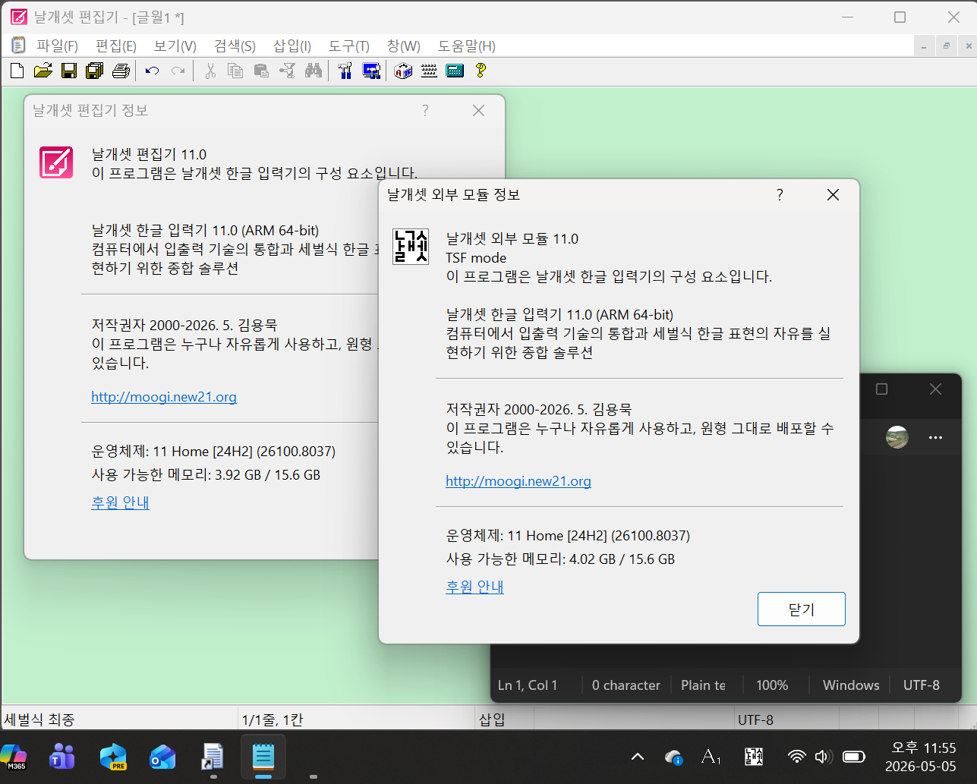977x784 pixels.
Task: Open the 창(W) menu
Action: pos(404,46)
